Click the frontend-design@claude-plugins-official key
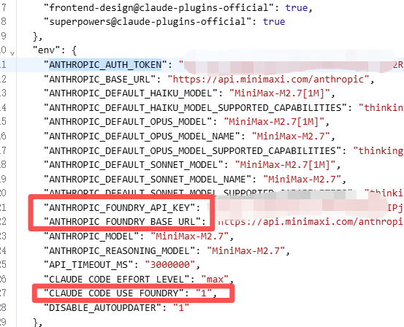 tap(159, 8)
